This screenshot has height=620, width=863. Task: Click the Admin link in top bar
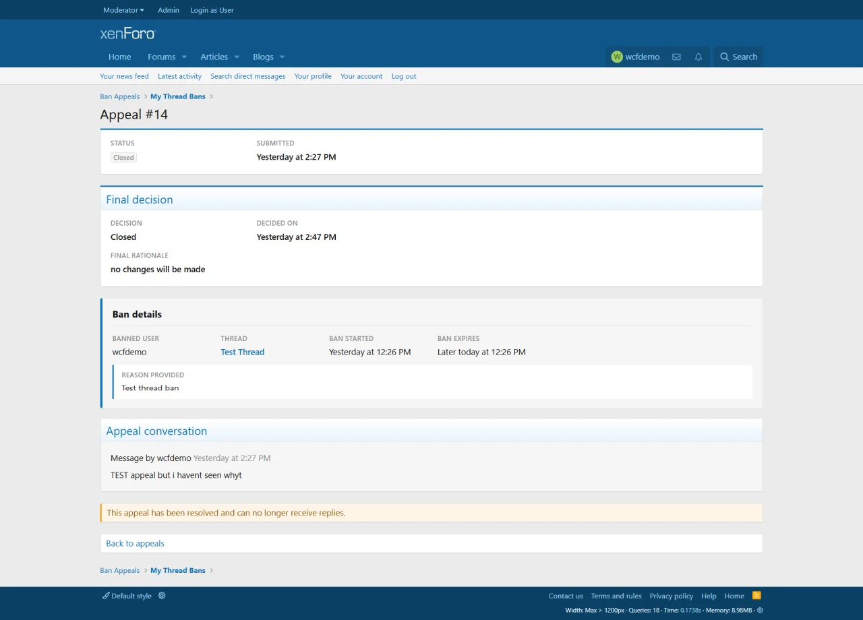169,10
